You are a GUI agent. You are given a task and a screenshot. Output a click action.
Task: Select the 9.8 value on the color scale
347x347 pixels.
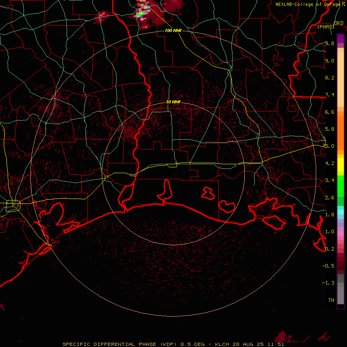coord(330,43)
